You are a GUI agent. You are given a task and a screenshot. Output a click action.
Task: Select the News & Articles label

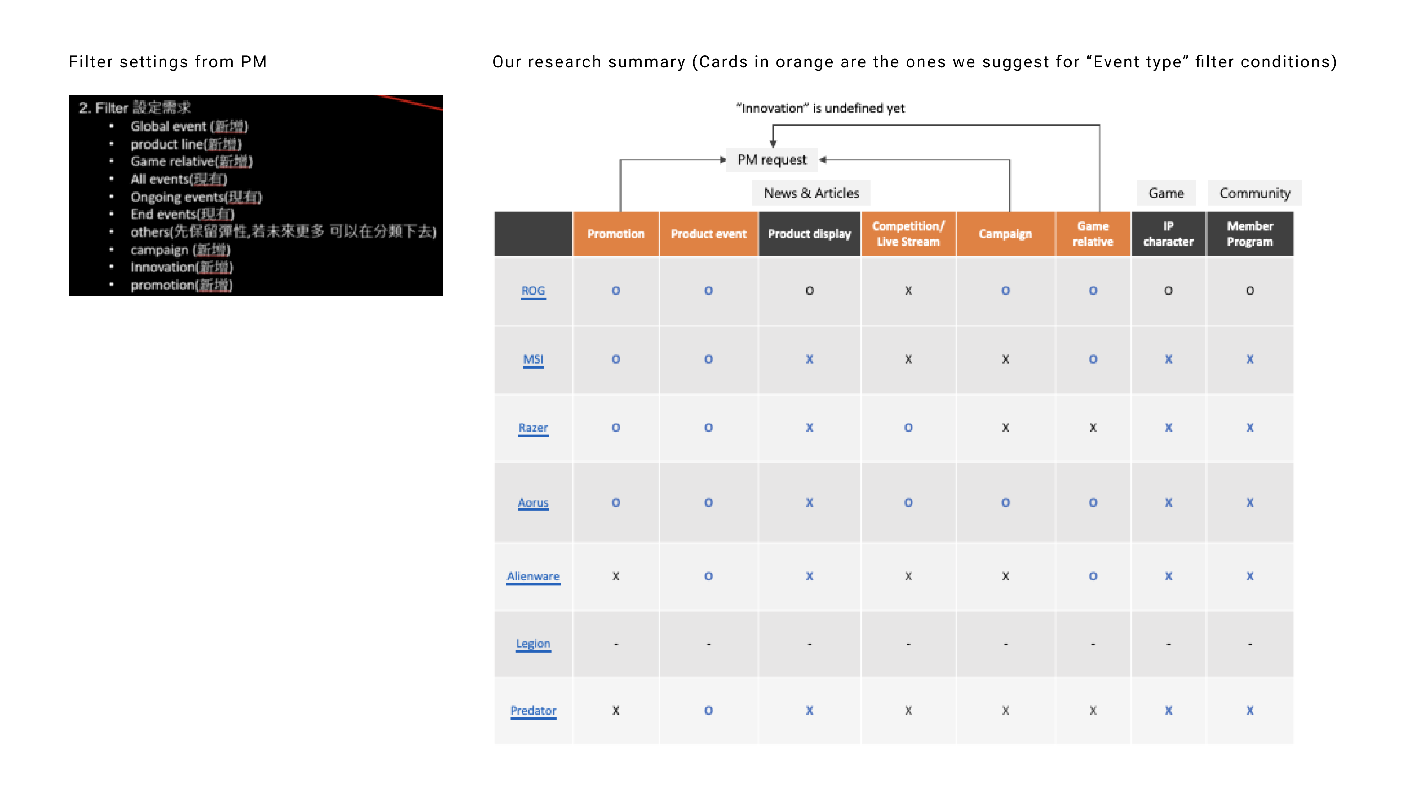(x=811, y=193)
